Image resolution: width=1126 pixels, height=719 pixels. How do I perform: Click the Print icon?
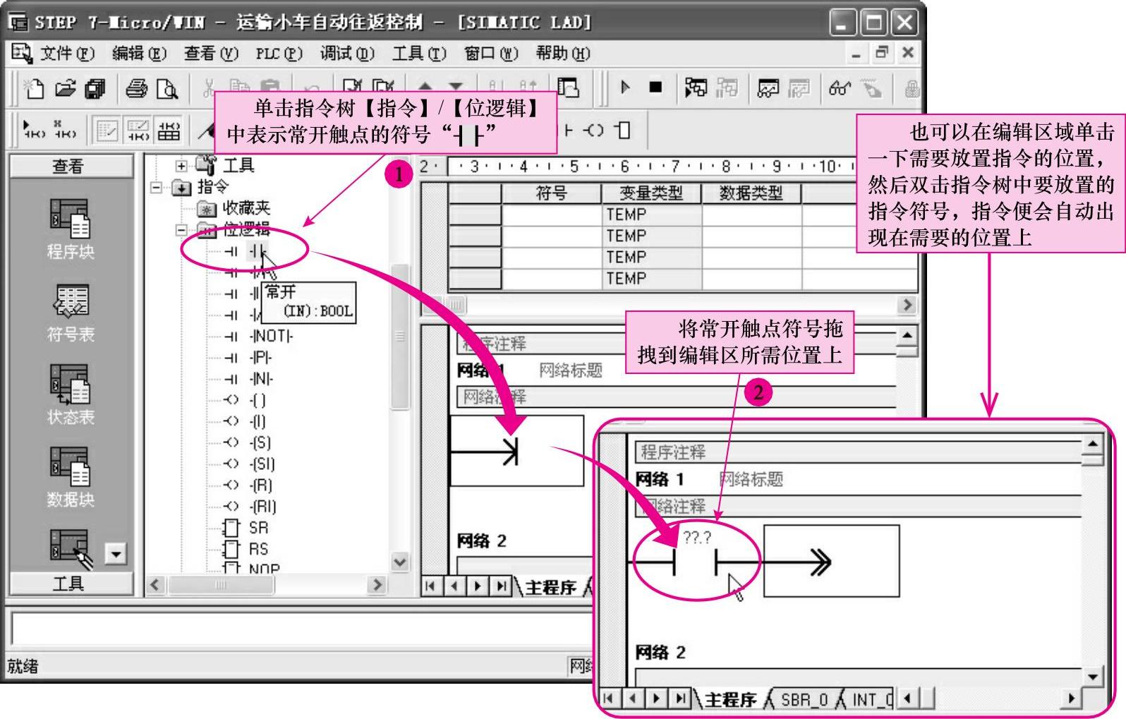pos(136,88)
